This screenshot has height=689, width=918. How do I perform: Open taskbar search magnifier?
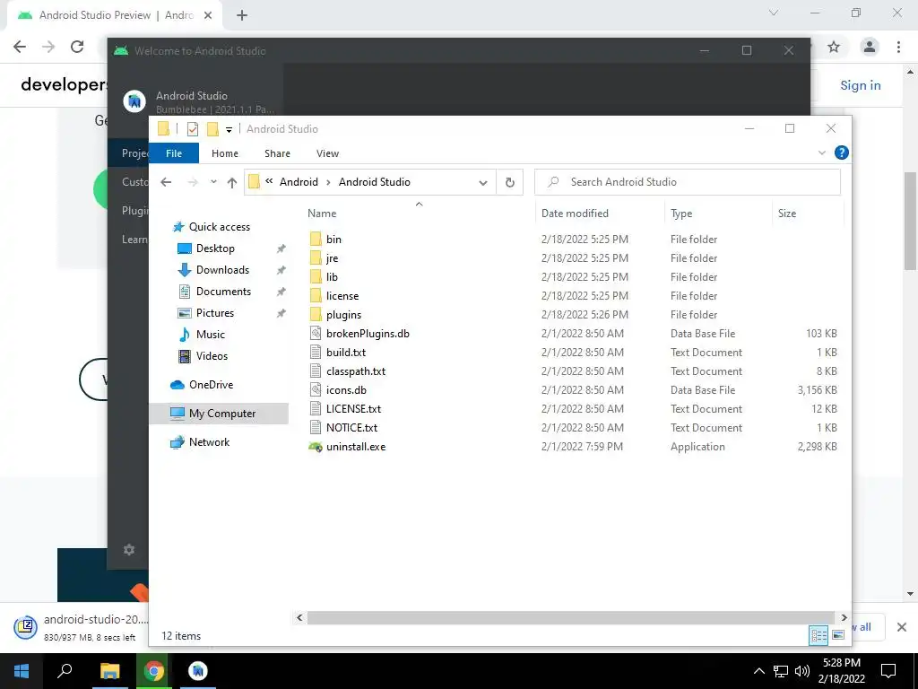pyautogui.click(x=65, y=671)
